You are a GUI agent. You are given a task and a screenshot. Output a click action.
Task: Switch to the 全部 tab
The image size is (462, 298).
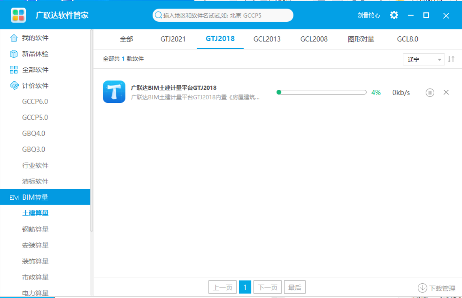126,39
